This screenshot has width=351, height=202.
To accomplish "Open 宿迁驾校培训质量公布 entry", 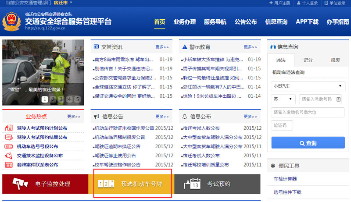I will tap(205, 165).
